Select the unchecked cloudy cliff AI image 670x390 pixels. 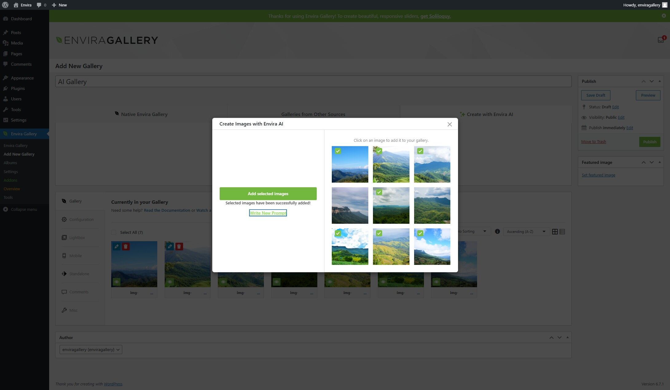[350, 205]
